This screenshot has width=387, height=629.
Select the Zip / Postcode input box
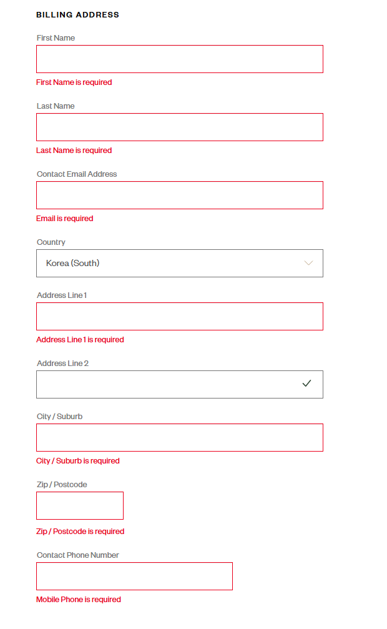tap(80, 506)
